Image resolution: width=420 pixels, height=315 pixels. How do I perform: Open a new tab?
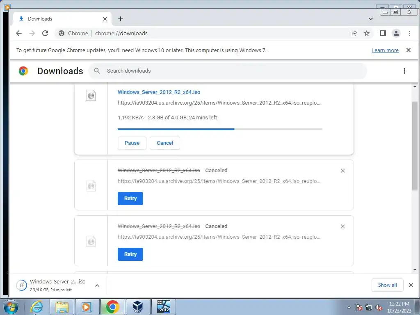click(x=121, y=19)
